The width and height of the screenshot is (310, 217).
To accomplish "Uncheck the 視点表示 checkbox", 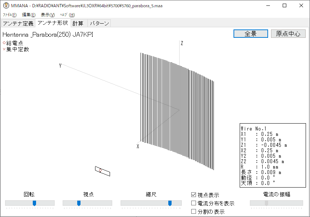I will 194,195.
